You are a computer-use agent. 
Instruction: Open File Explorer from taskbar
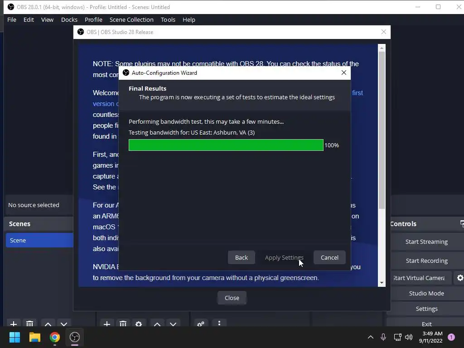34,337
